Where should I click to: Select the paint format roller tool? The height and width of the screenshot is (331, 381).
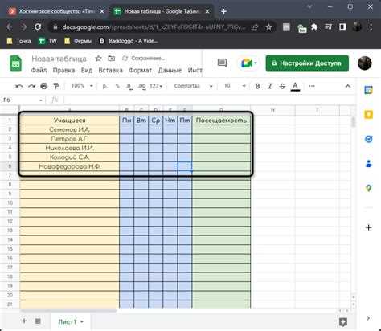56,86
